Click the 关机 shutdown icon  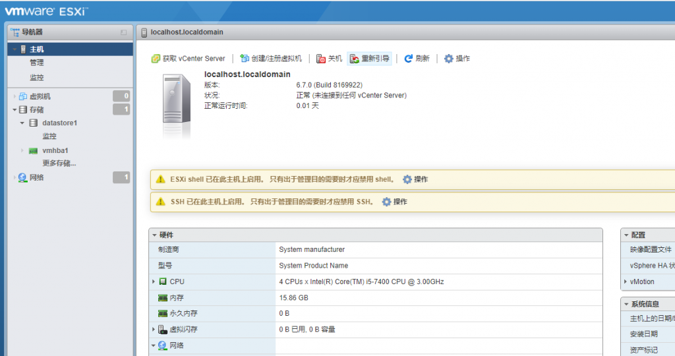(321, 59)
